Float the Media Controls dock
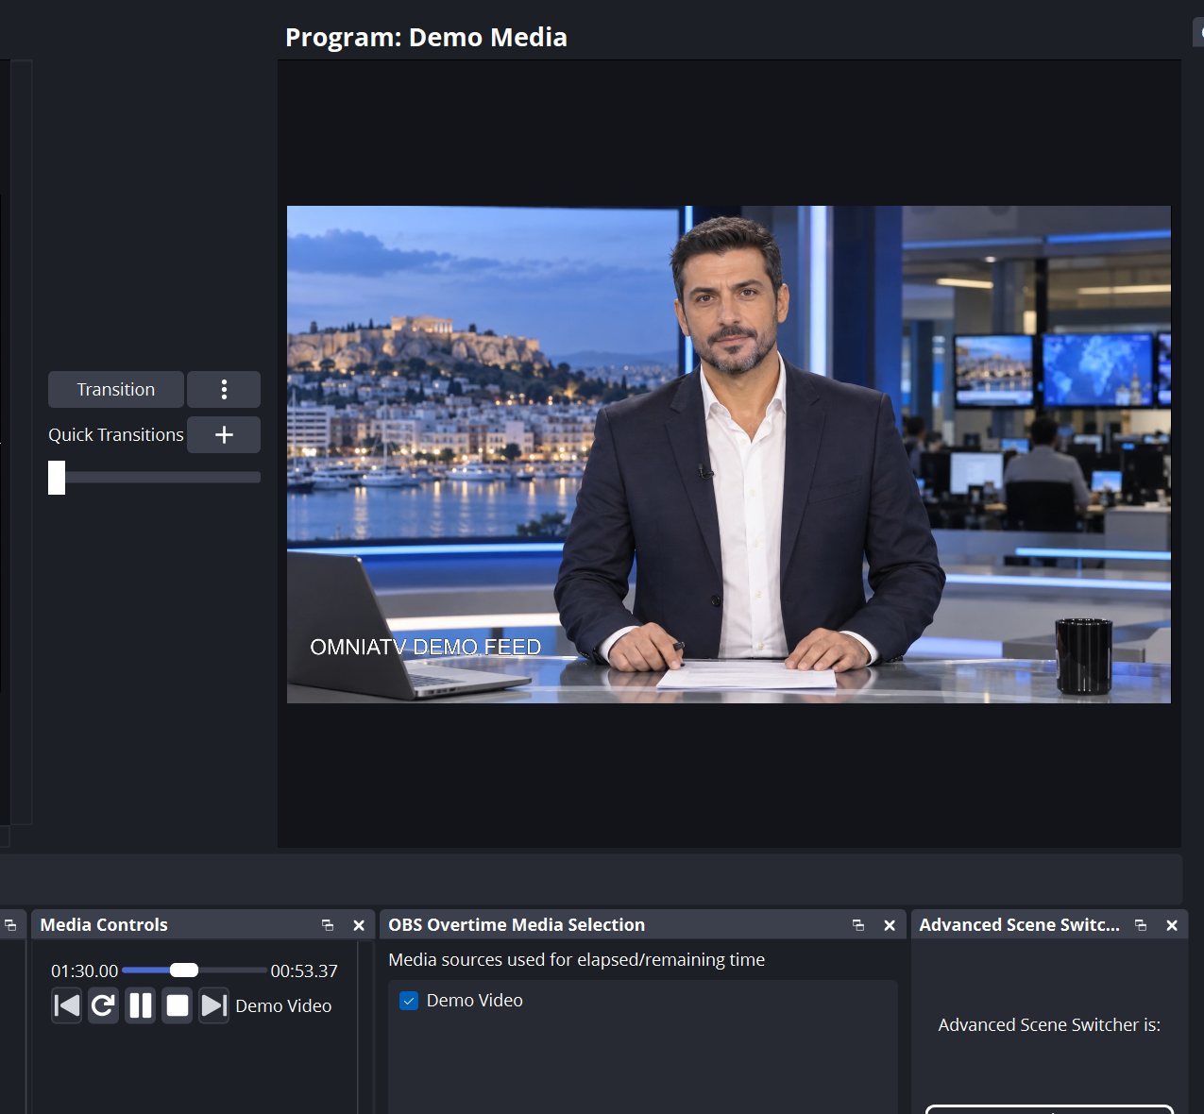The image size is (1204, 1114). click(x=328, y=925)
